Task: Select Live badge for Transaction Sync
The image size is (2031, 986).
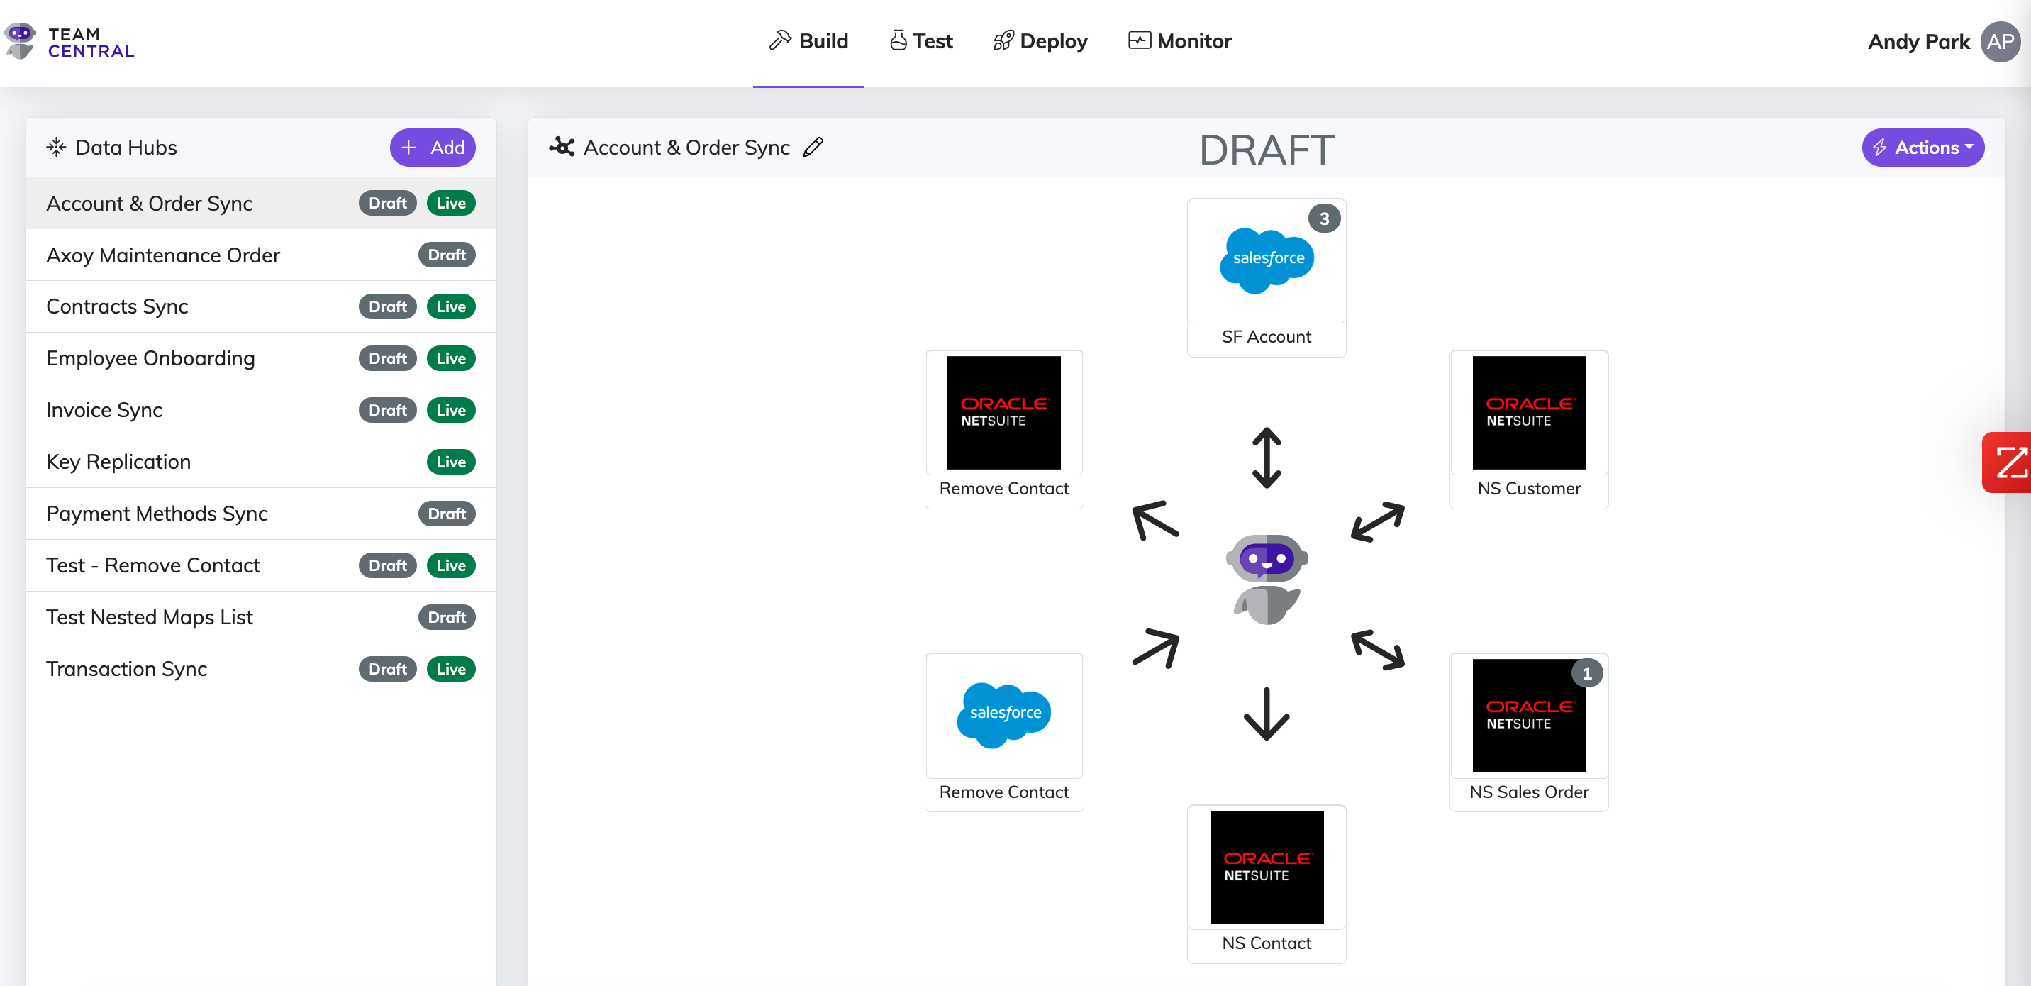Action: coord(450,669)
